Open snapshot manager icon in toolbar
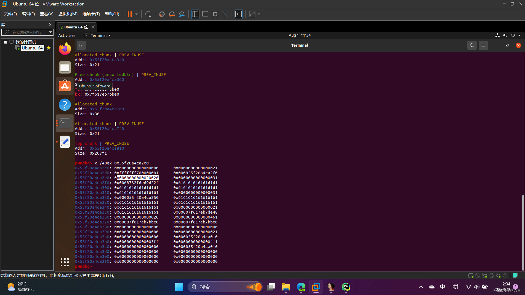This screenshot has width=525, height=295. pos(182,14)
